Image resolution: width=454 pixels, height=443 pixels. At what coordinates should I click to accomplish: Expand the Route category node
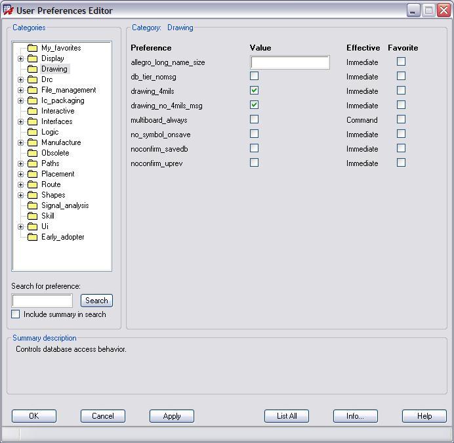coord(20,184)
